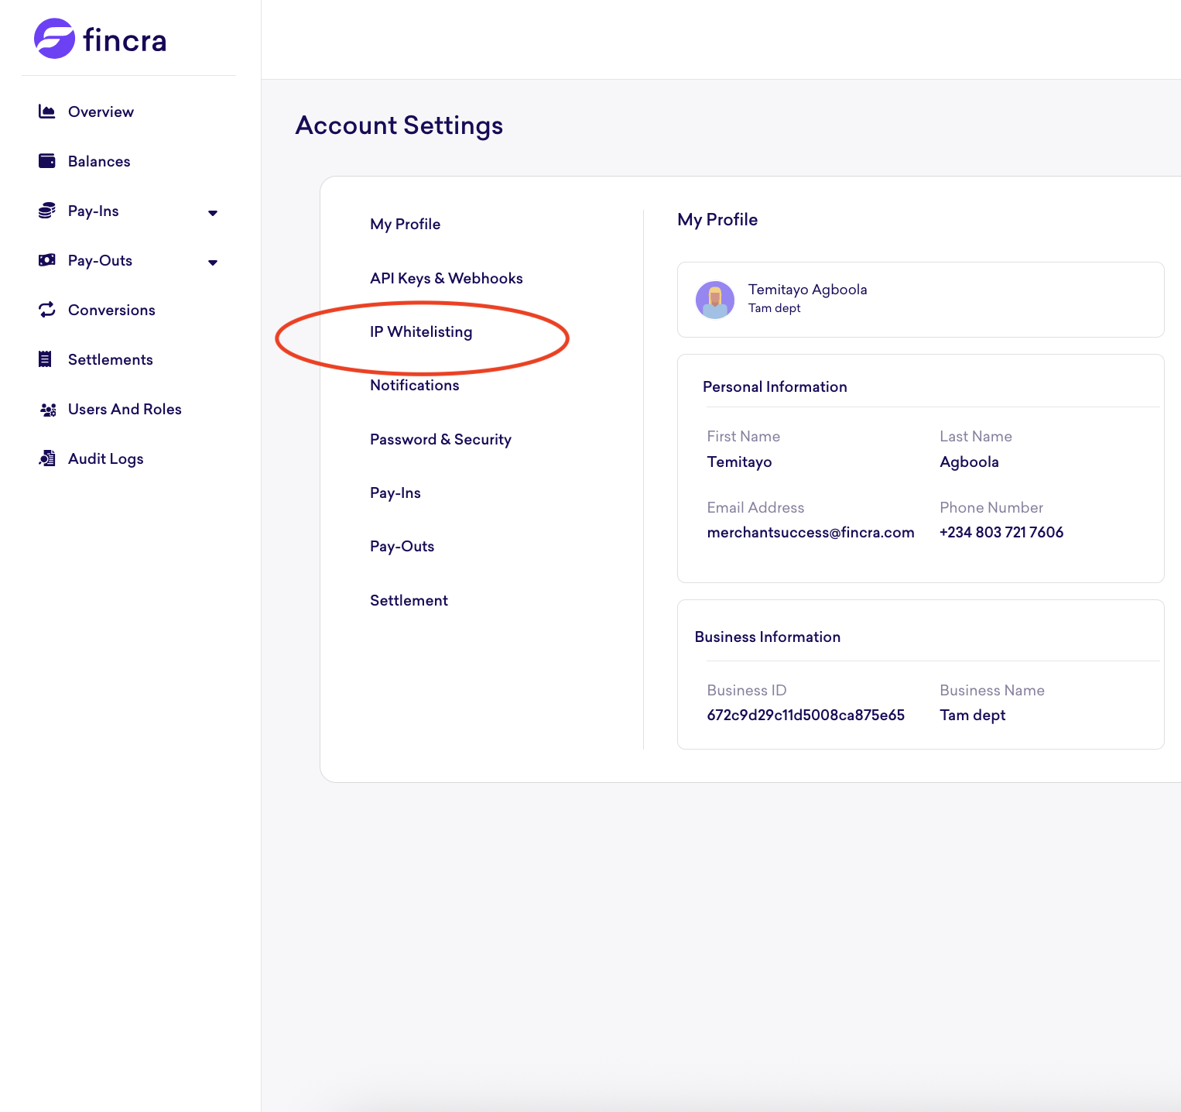Click the Business Name value Tam dept

[x=972, y=715]
